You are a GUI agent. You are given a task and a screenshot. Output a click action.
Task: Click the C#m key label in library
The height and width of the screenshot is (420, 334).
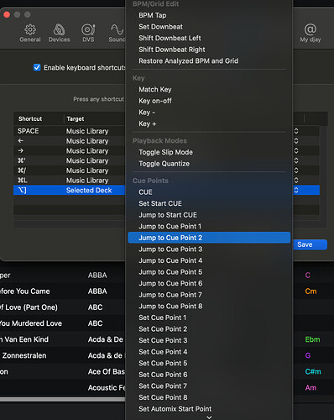click(313, 371)
